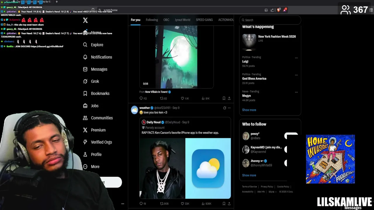Share the weather account post
Viewport: 374px width, 210px height.
click(229, 204)
